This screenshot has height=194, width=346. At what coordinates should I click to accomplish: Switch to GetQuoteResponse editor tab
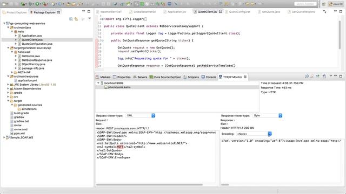coord(301,12)
